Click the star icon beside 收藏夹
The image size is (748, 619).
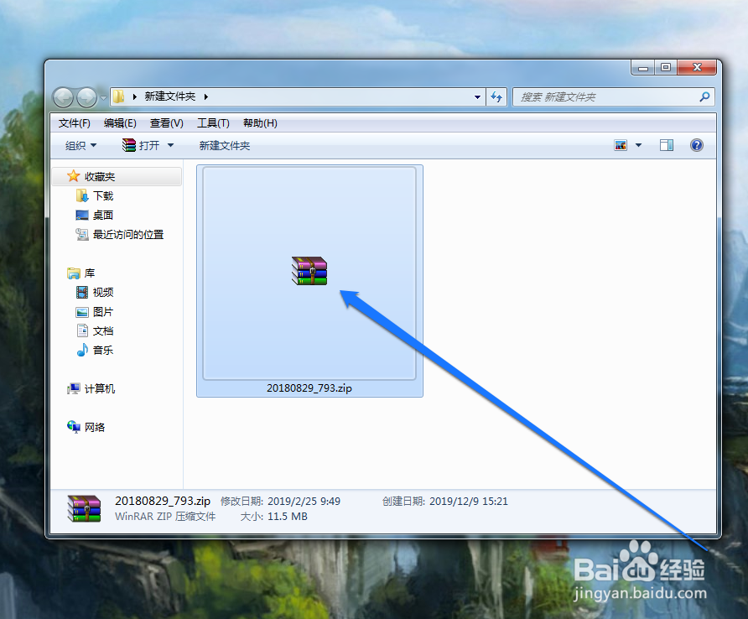[73, 176]
